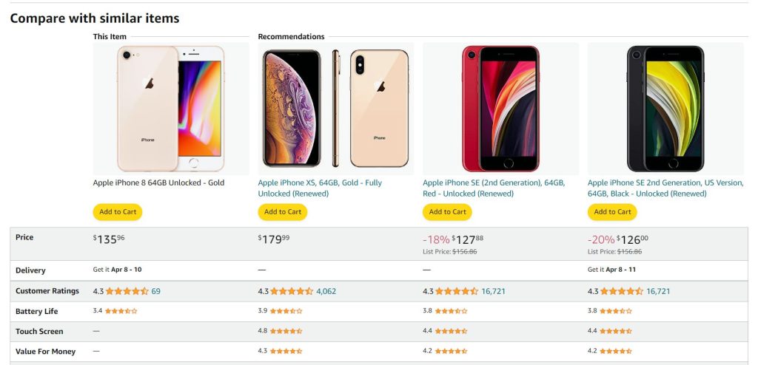The width and height of the screenshot is (758, 365).
Task: Click the 4,062 ratings count link
Action: click(x=326, y=291)
